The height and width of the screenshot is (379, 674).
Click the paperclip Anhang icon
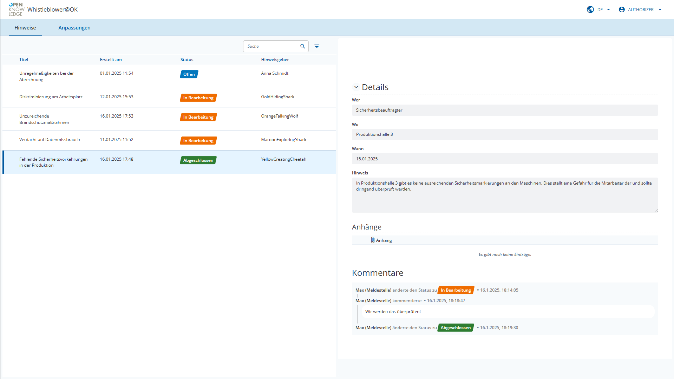pos(373,240)
